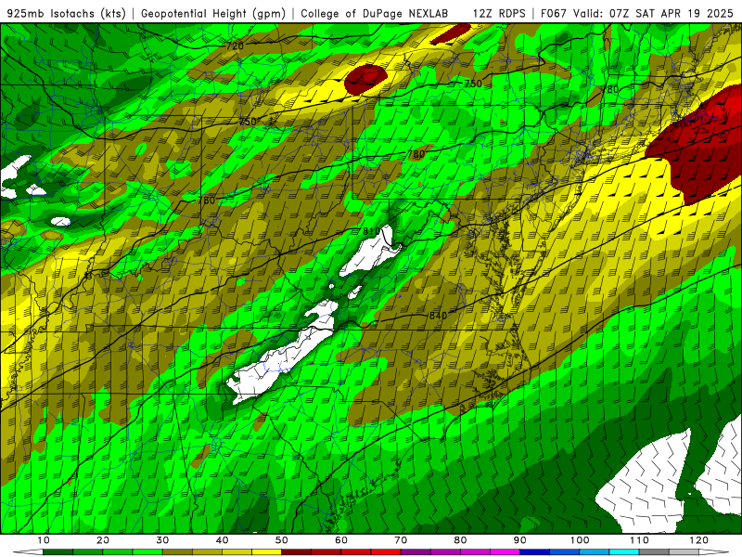Click the darkest green 10-15 kt legend swatch
The image size is (742, 557).
click(58, 552)
